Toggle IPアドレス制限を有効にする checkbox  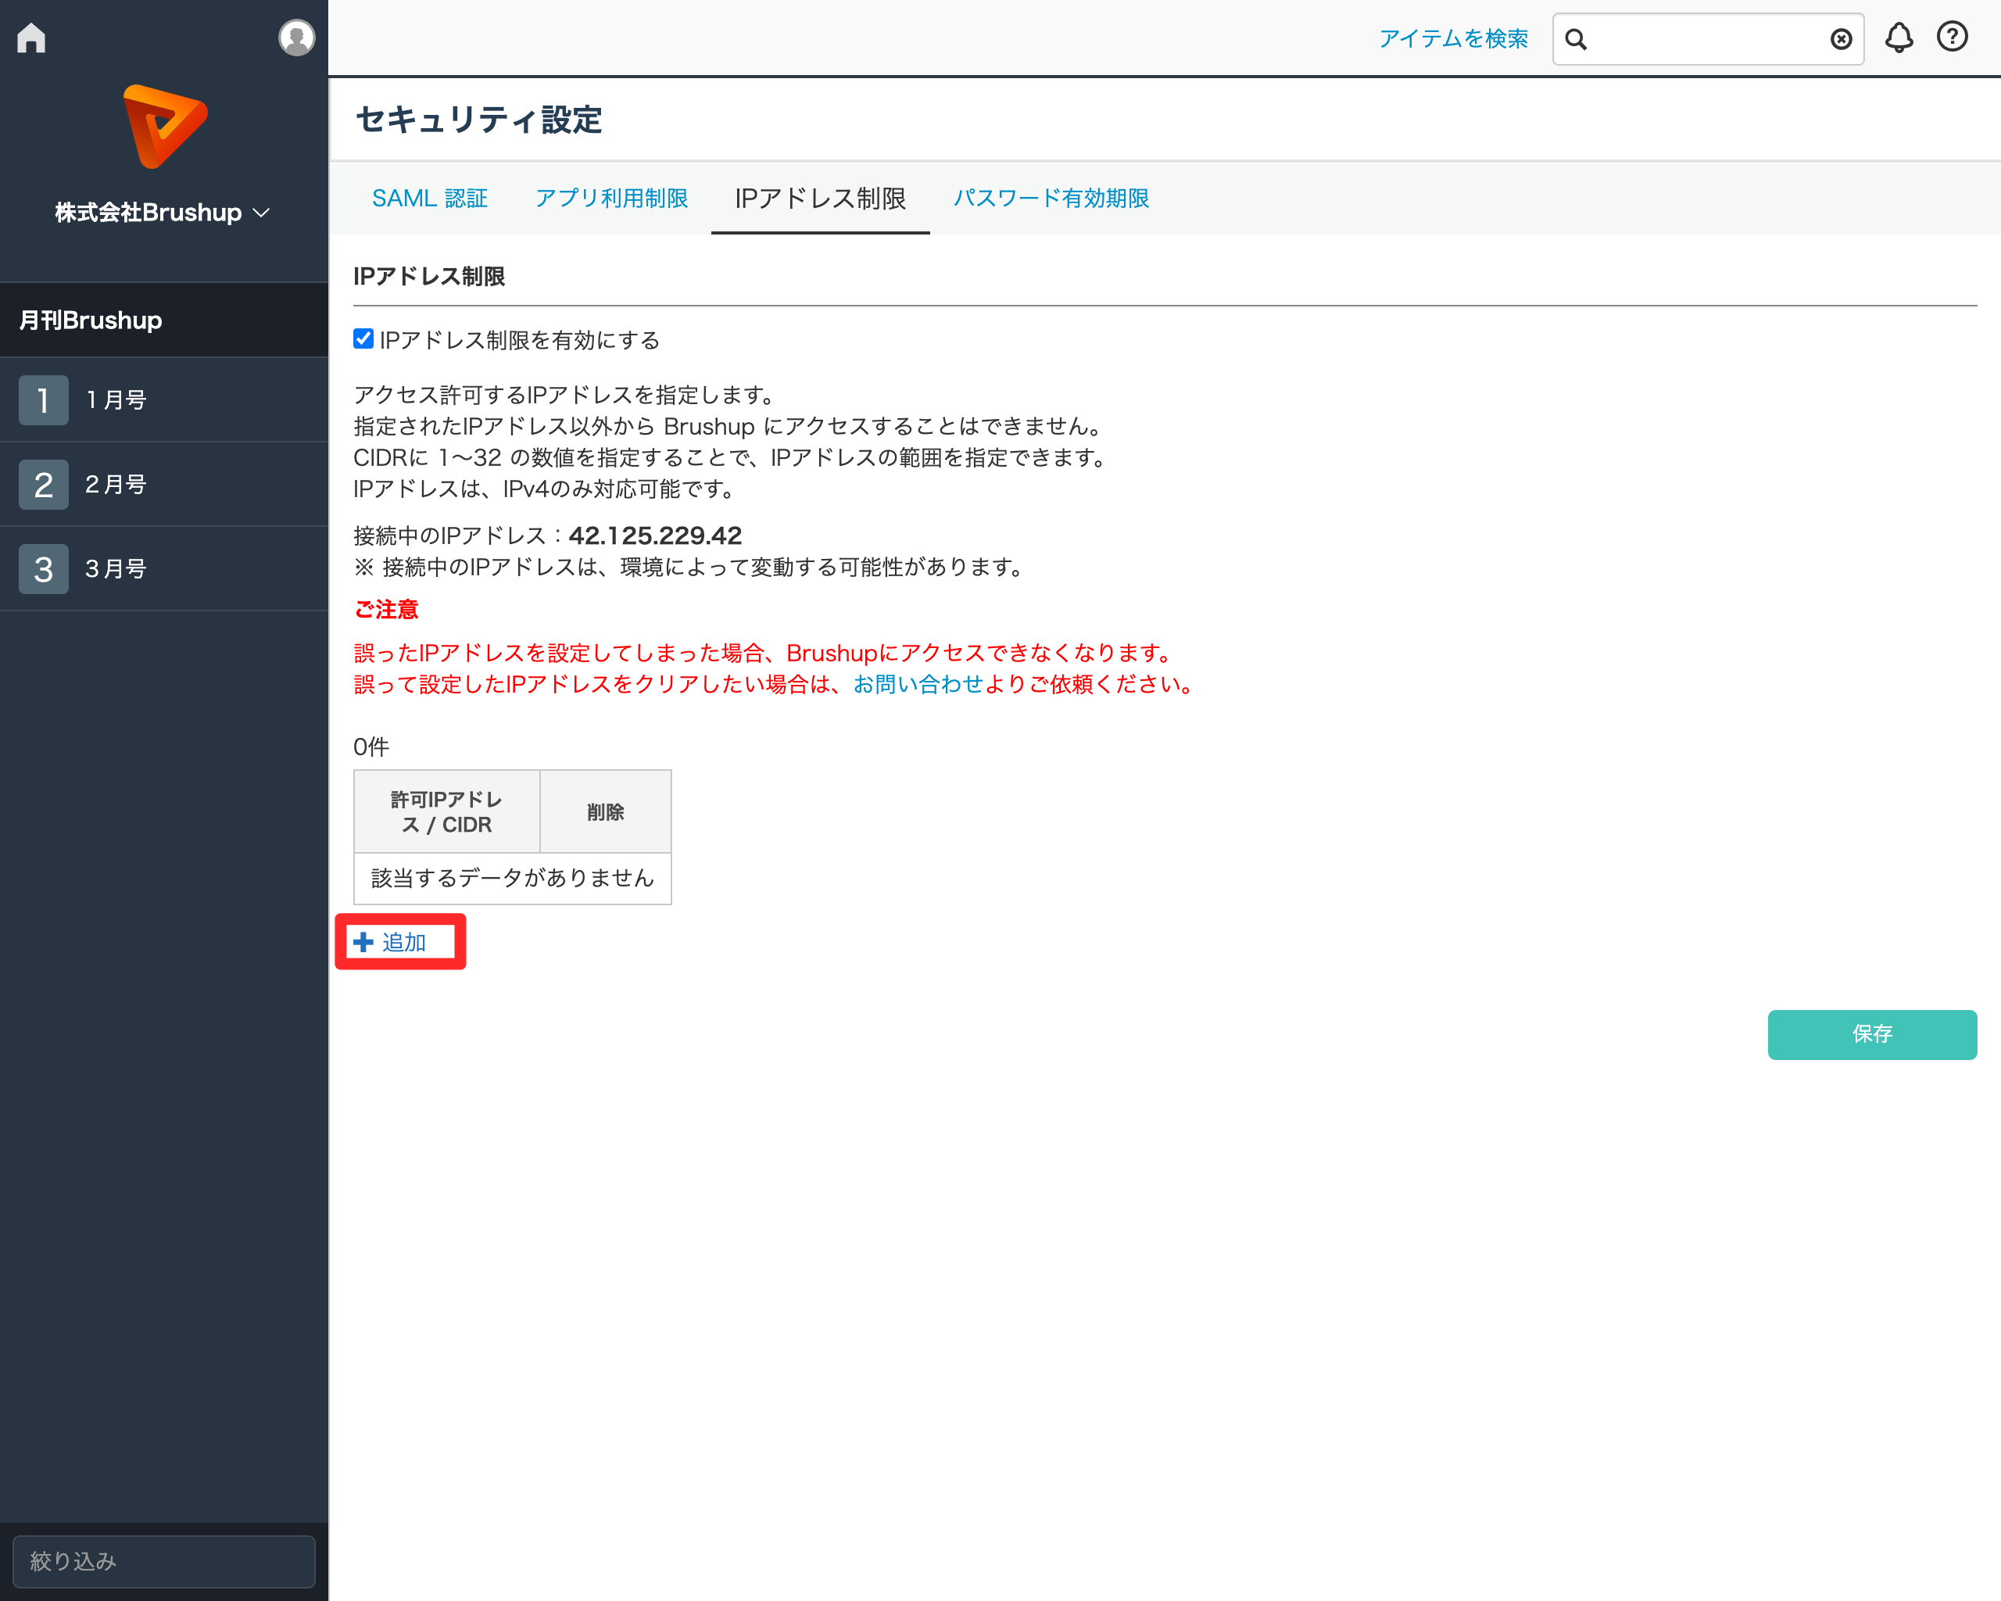pos(363,340)
